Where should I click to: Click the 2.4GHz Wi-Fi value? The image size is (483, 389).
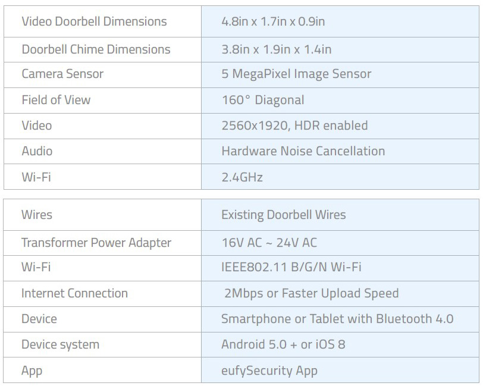tap(242, 177)
